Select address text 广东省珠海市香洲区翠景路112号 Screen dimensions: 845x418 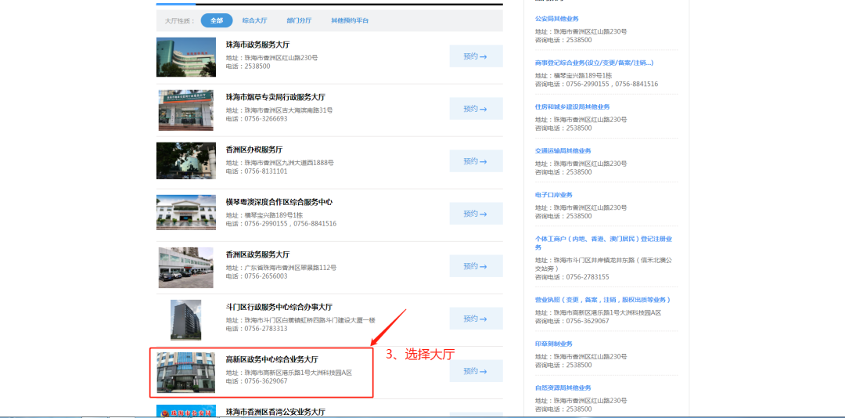pos(290,268)
